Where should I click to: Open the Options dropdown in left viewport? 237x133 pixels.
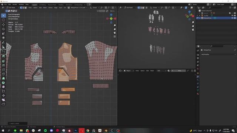point(113,11)
